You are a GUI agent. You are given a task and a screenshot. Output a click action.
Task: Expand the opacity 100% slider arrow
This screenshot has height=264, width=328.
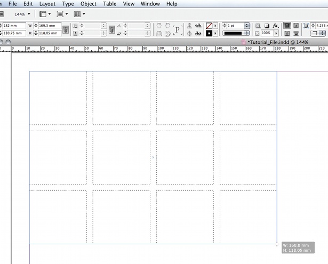[276, 33]
